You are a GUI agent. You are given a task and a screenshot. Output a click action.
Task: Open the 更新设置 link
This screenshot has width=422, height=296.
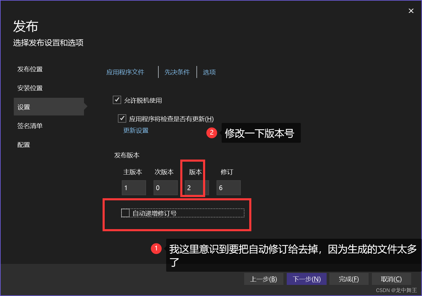136,130
